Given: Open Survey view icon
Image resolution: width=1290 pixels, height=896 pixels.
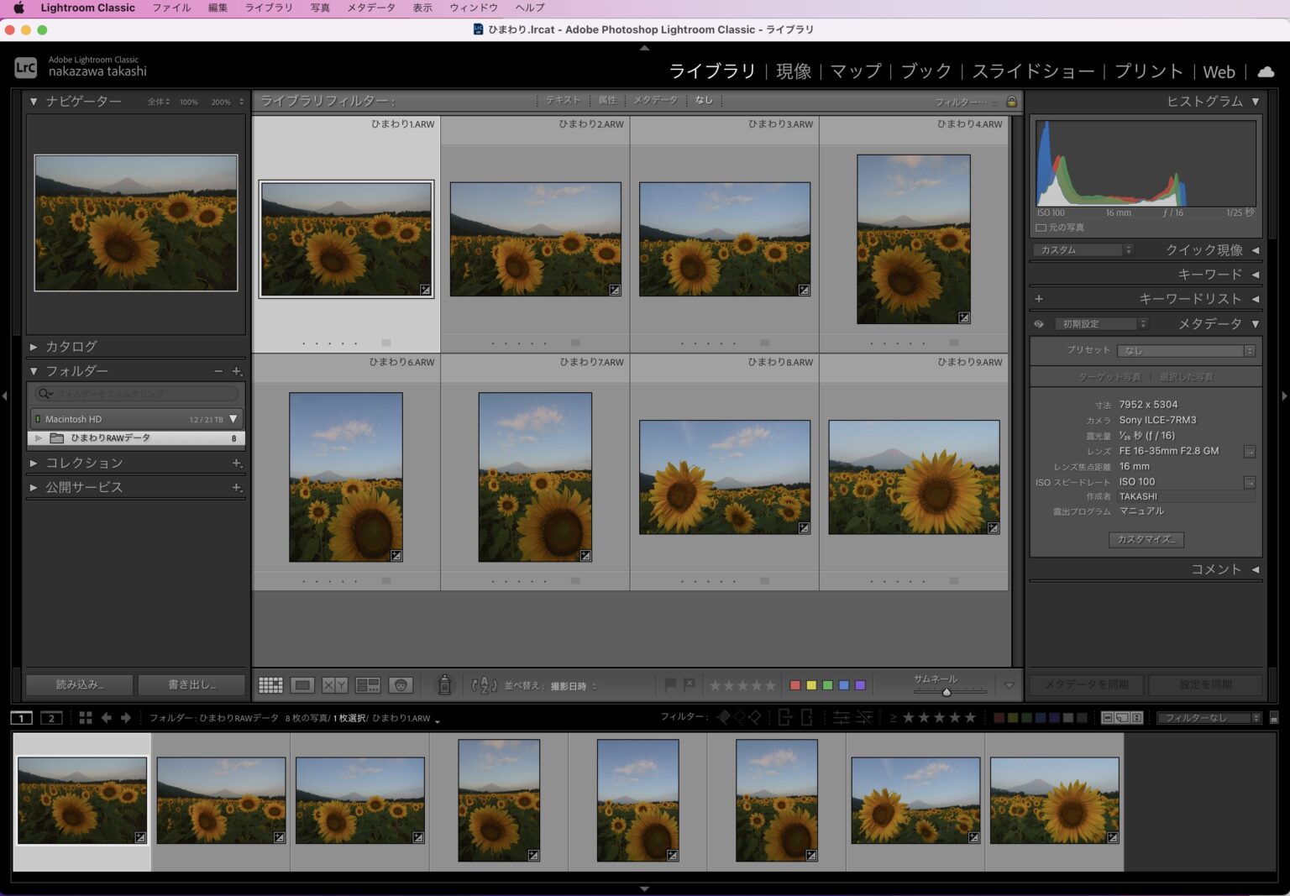Looking at the screenshot, I should 368,685.
